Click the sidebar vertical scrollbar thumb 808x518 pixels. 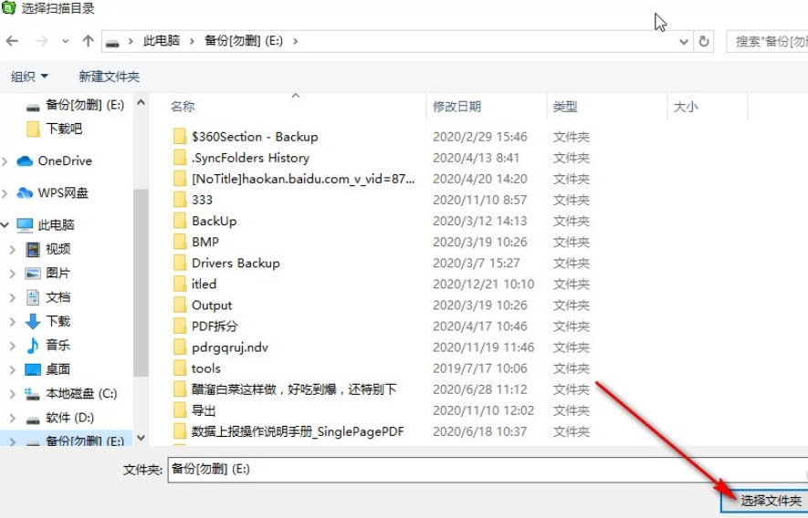click(x=141, y=283)
